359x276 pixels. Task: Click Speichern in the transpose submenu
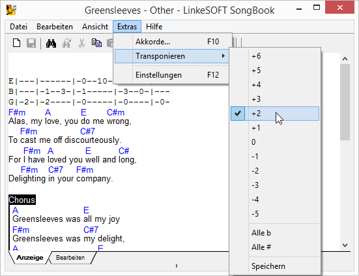[x=275, y=266]
